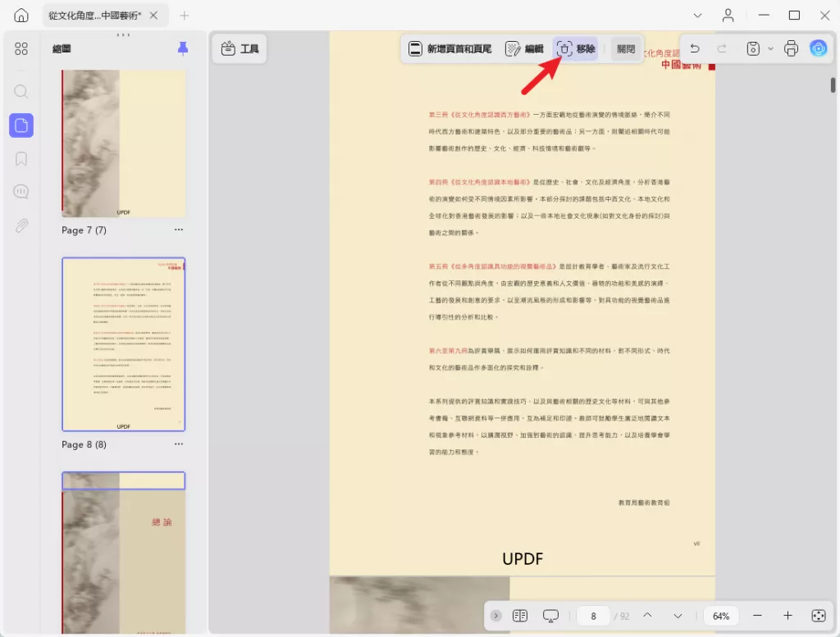This screenshot has height=637, width=840.
Task: Open the comments panel icon
Action: point(21,191)
